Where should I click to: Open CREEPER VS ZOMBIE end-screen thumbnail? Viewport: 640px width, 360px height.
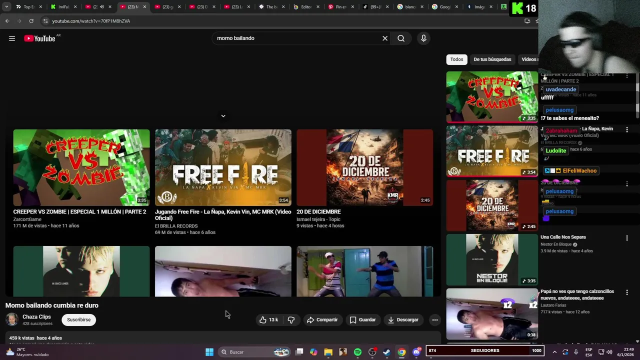[81, 167]
